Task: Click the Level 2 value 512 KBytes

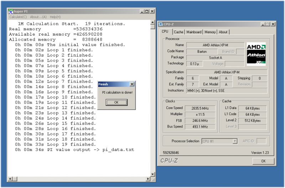Action: (x=253, y=120)
